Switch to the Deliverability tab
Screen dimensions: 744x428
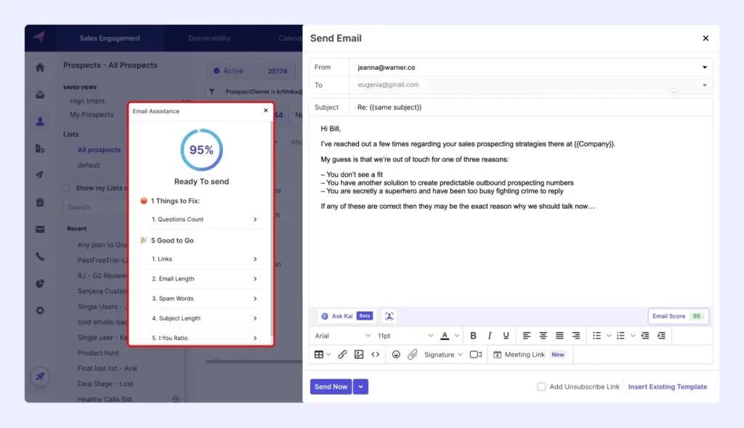pyautogui.click(x=211, y=38)
